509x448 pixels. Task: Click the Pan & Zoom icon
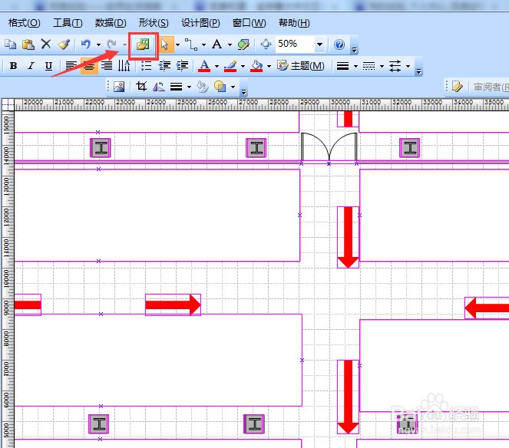pyautogui.click(x=266, y=44)
